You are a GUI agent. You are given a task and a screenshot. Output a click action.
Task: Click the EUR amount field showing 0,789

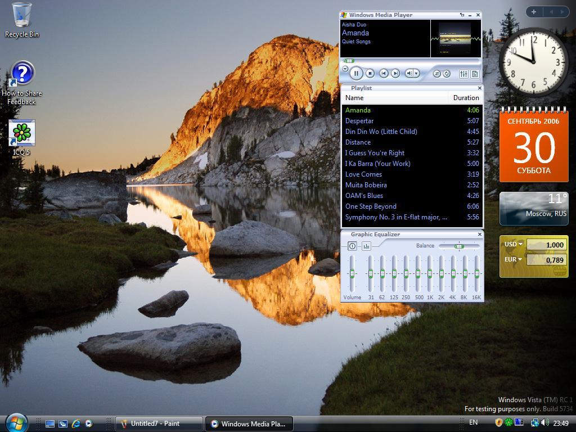[x=547, y=260]
